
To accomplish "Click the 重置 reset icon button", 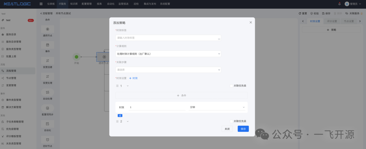I will (x=303, y=14).
